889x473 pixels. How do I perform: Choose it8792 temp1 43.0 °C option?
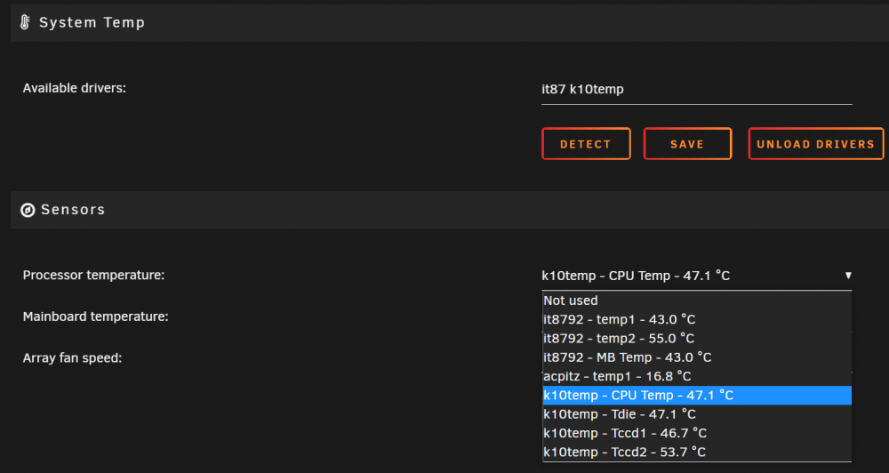(x=697, y=319)
